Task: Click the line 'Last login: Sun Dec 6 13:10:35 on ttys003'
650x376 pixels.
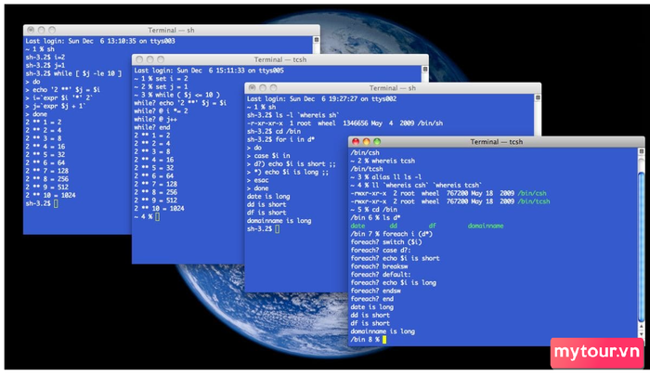Action: point(100,41)
